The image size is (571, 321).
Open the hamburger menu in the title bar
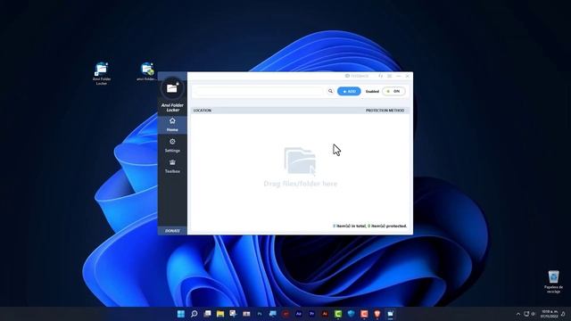390,76
